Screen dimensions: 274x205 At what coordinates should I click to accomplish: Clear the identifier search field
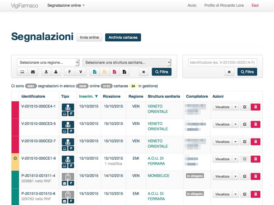point(229,72)
